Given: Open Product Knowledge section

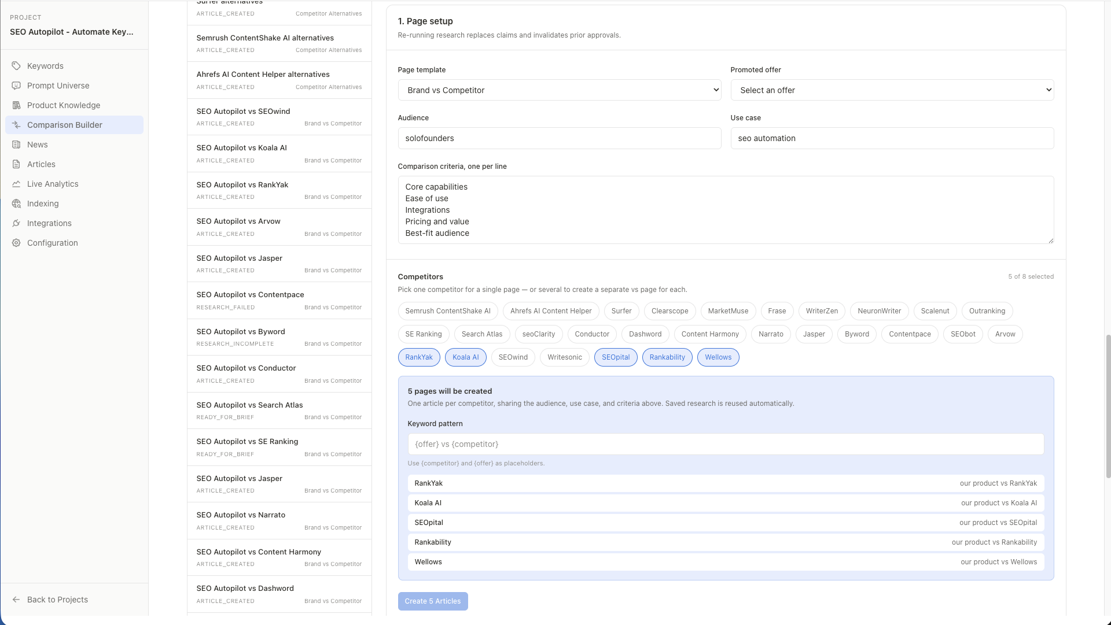Looking at the screenshot, I should [x=74, y=105].
